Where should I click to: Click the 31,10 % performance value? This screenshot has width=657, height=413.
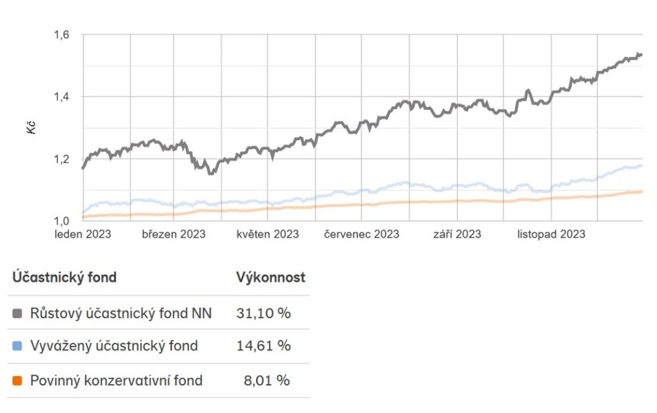point(263,313)
